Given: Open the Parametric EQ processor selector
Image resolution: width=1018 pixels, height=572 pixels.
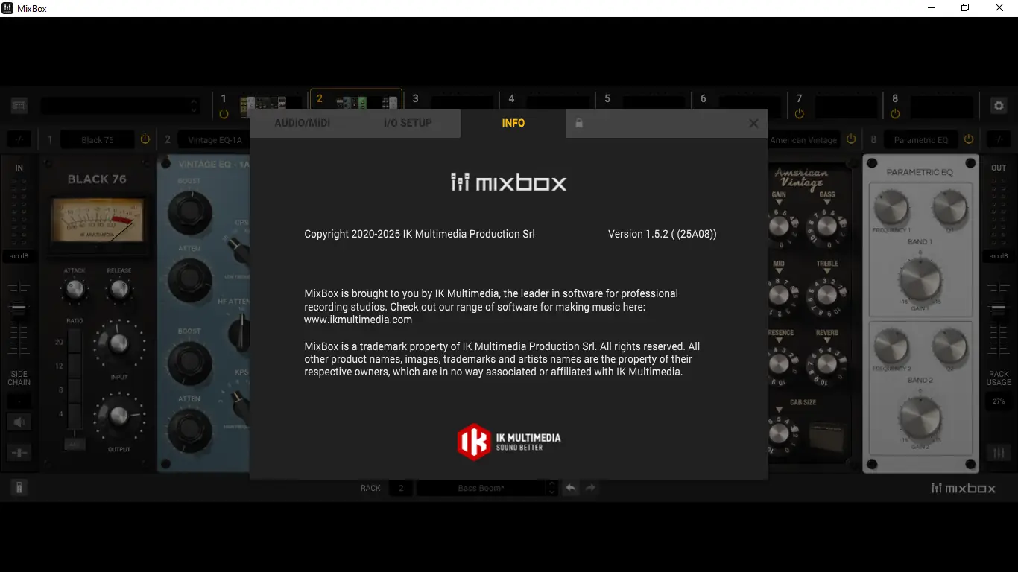Looking at the screenshot, I should click(921, 139).
